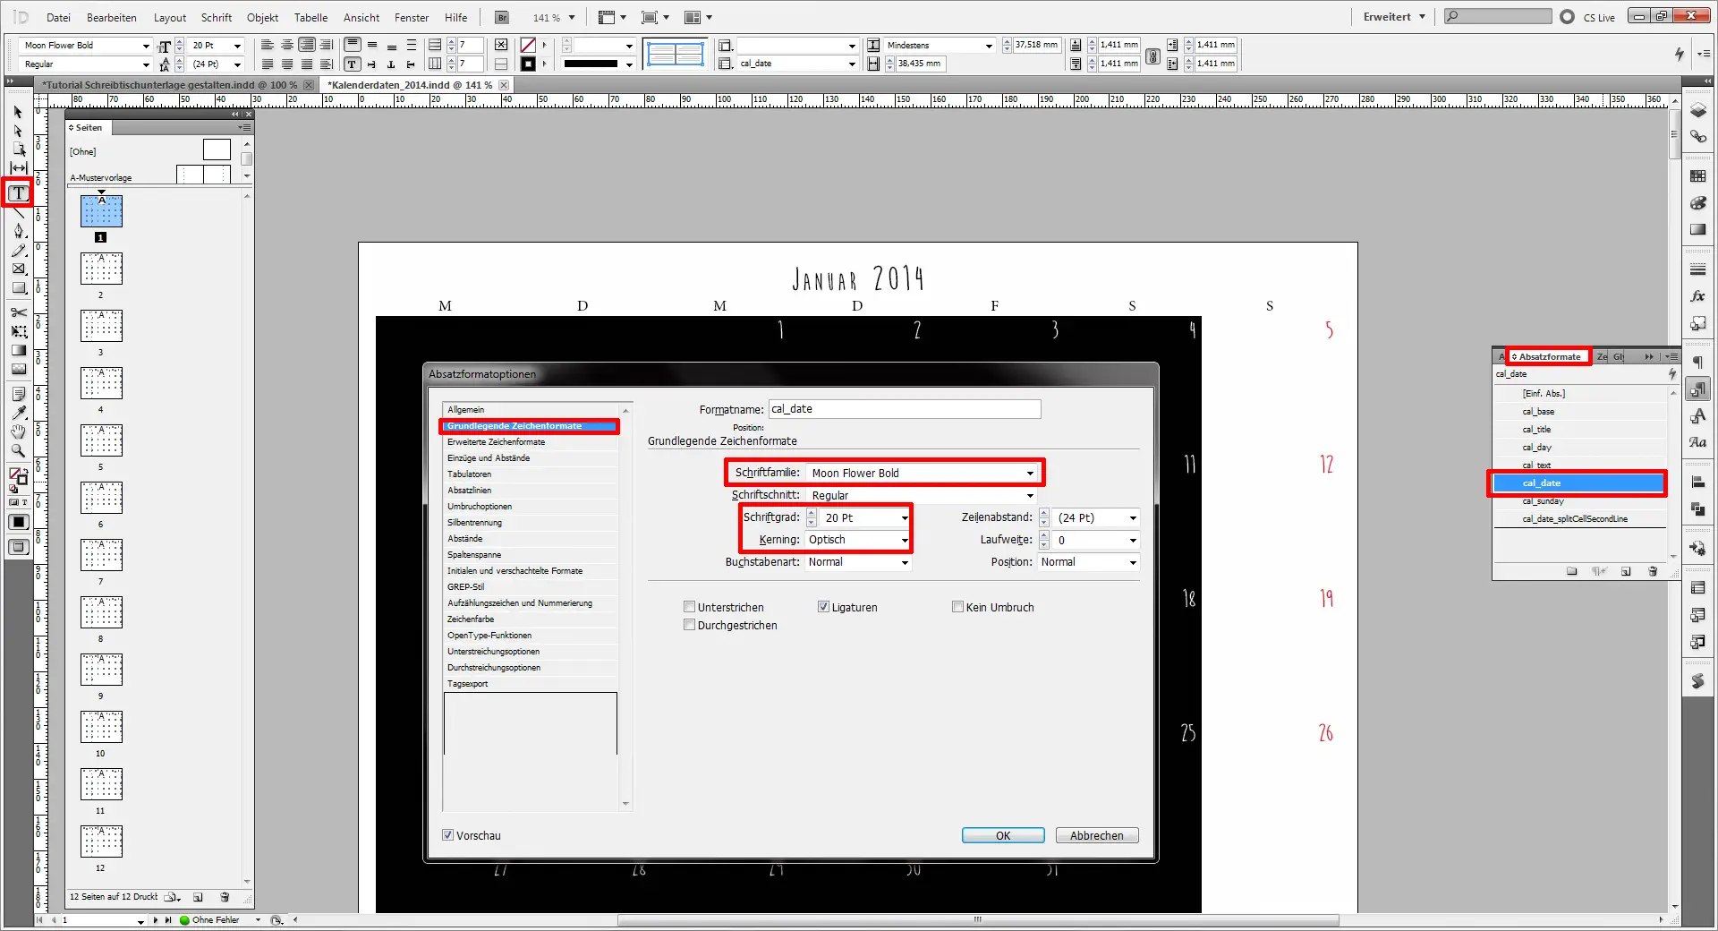Screen dimensions: 1718x931
Task: Disable the Ligaturen checkbox
Action: 823,607
